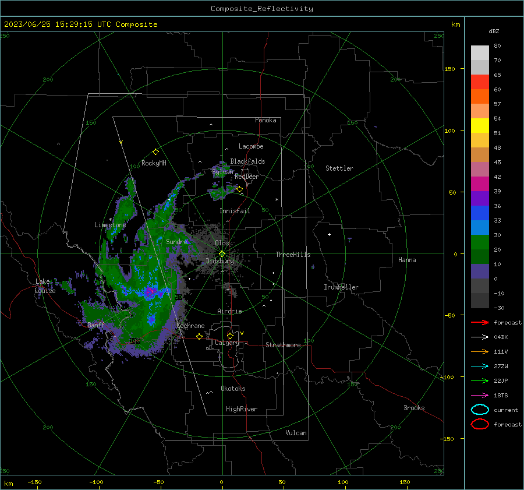Click the Calgary city label
This screenshot has height=490, width=524.
pyautogui.click(x=227, y=343)
